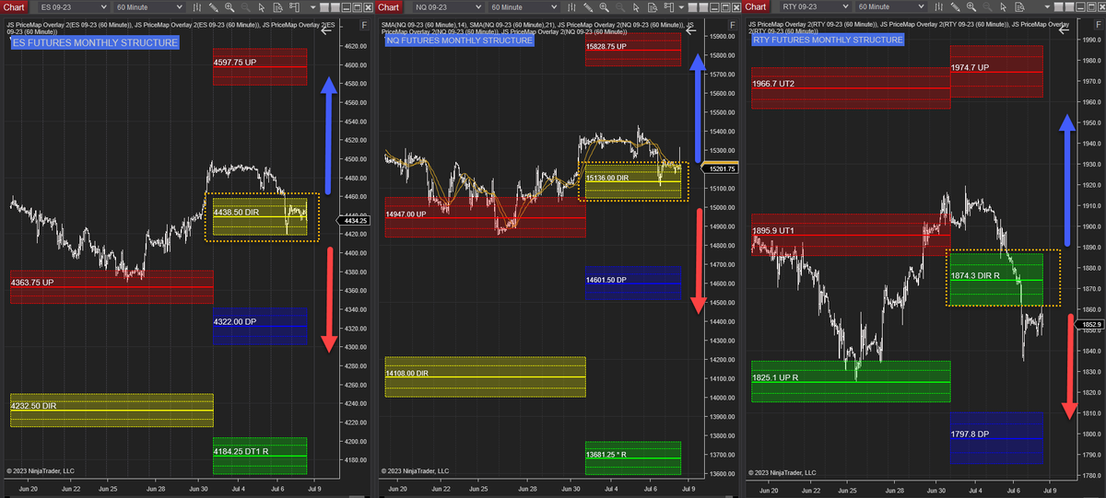The image size is (1106, 498).
Task: Click second link square on RTY chart
Action: click(1069, 7)
